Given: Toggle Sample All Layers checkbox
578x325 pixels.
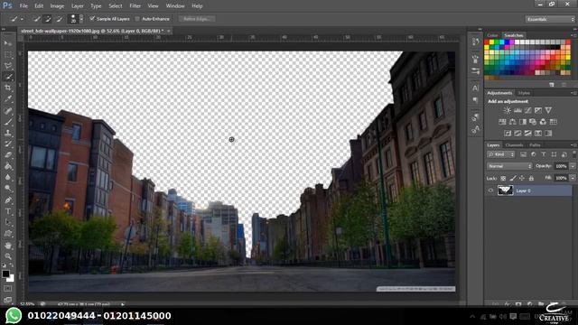Looking at the screenshot, I should (x=92, y=19).
